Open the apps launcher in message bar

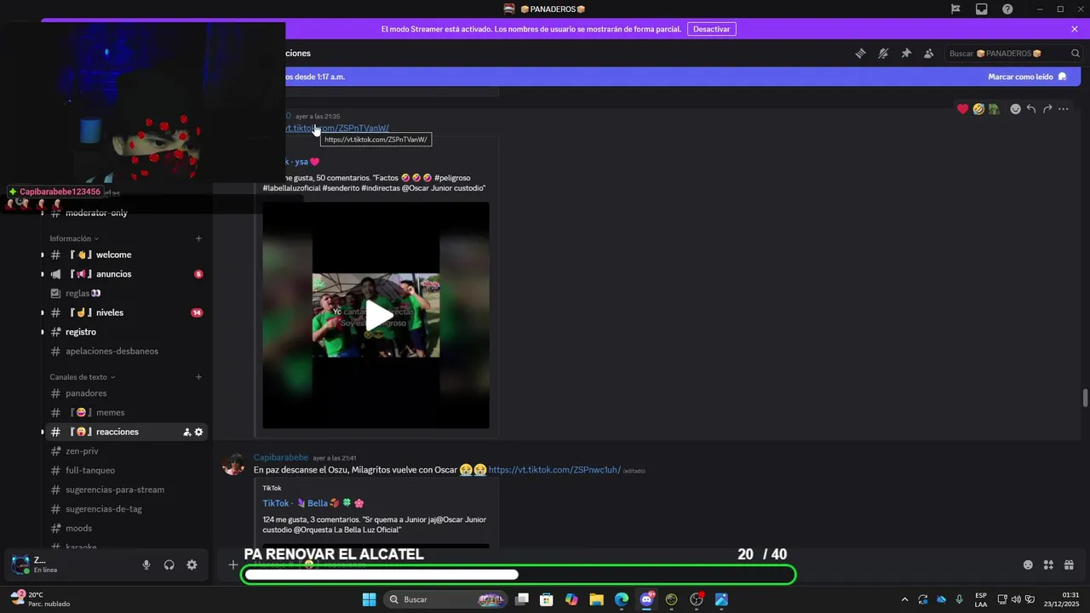[1048, 564]
